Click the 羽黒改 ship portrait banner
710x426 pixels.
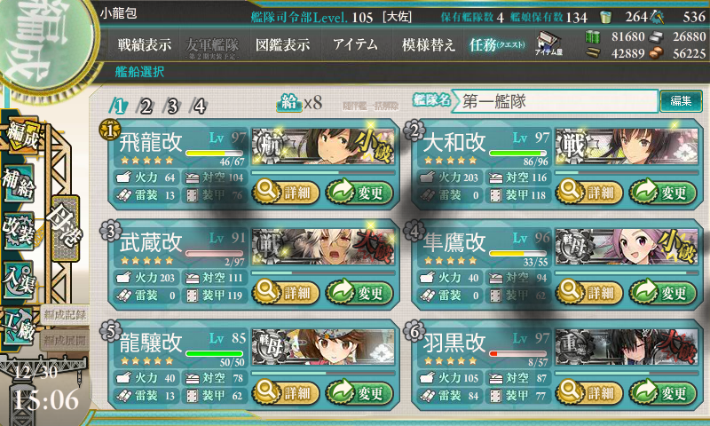(627, 347)
